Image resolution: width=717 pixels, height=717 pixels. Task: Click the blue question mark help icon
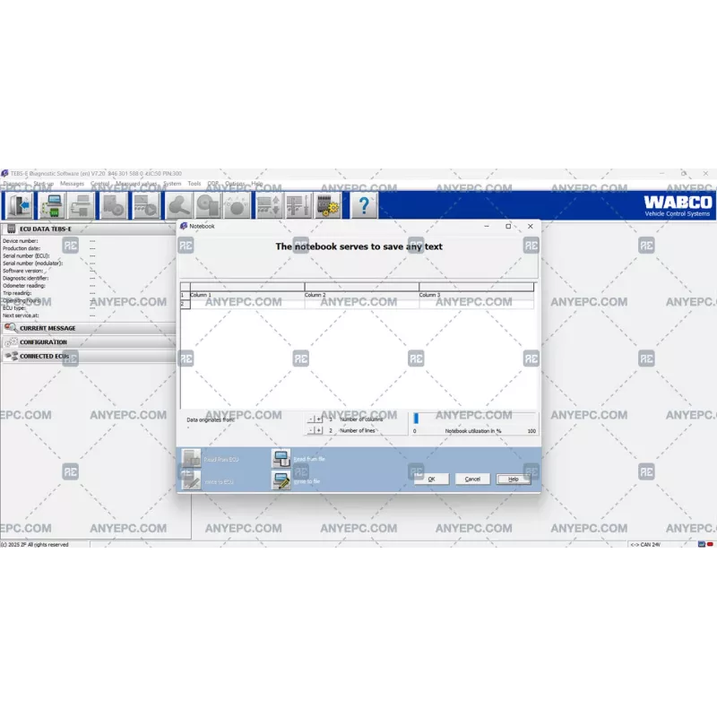[x=363, y=205]
